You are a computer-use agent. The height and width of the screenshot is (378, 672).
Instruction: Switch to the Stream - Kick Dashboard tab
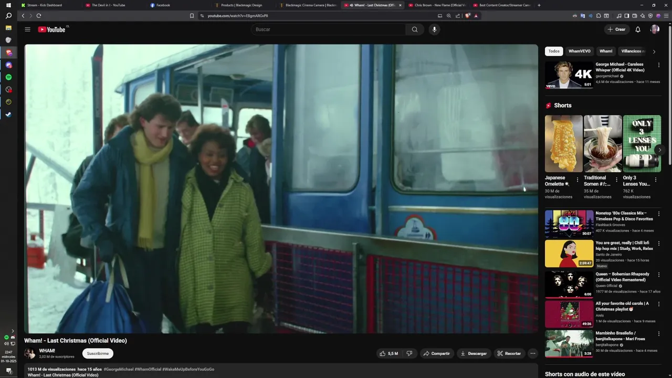click(45, 5)
